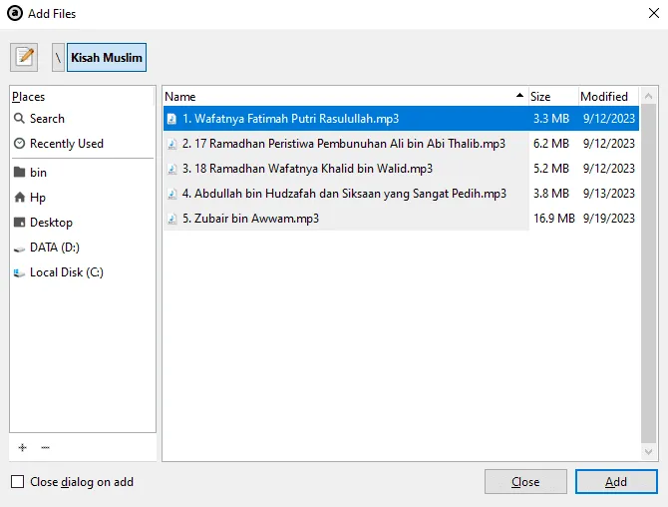
Task: Select the DATA (D:) drive icon
Action: [19, 248]
